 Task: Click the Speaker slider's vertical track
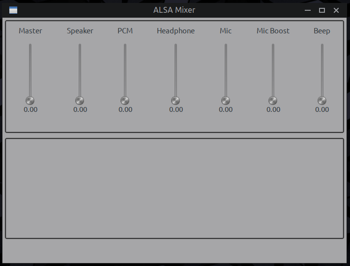click(x=80, y=70)
